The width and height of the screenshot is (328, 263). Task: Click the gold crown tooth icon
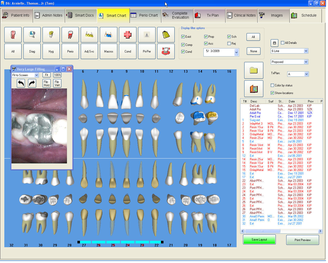coord(51,35)
